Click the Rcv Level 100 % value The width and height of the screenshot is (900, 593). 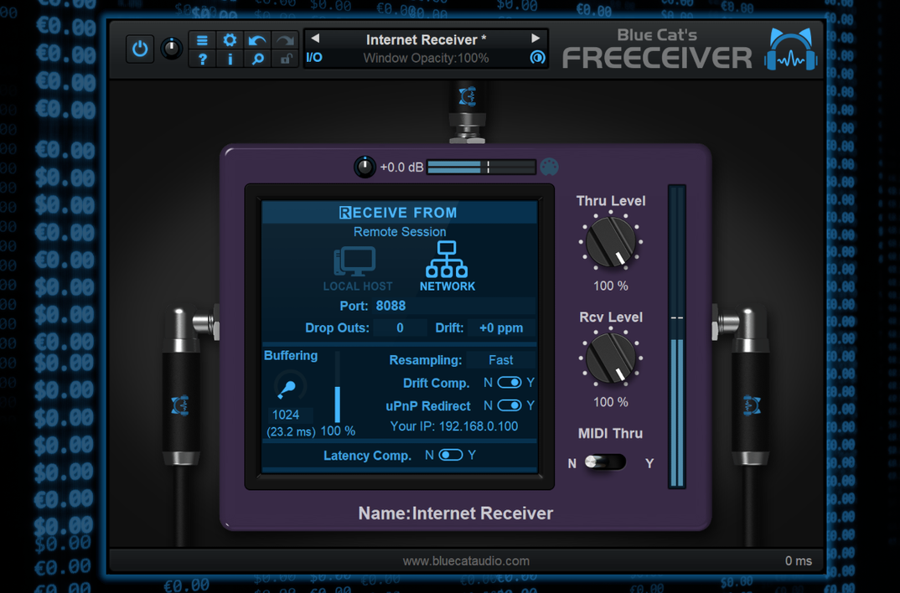611,402
